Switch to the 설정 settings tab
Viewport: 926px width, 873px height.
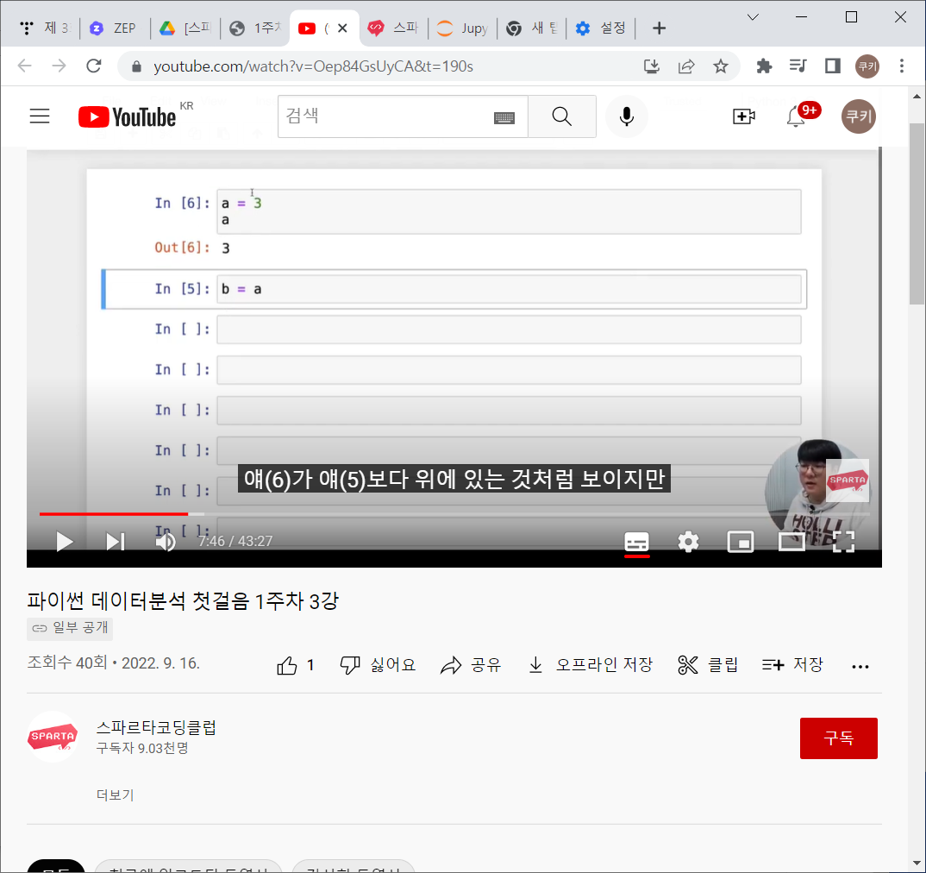point(601,28)
